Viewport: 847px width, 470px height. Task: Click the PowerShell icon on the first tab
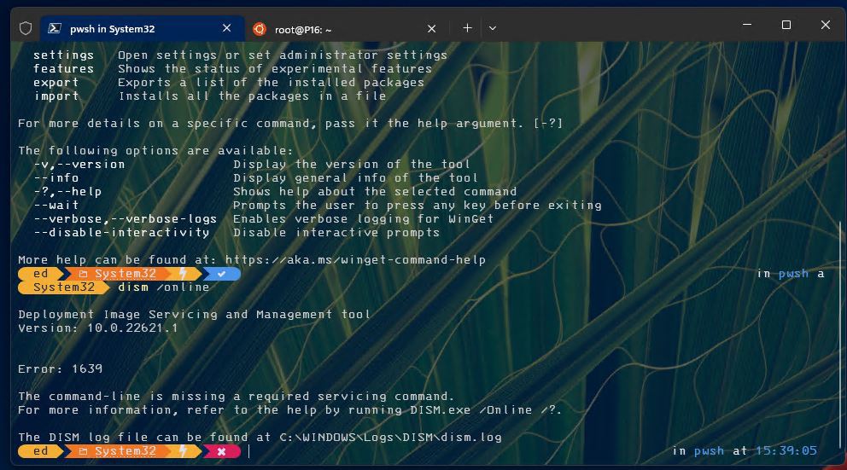(x=54, y=28)
